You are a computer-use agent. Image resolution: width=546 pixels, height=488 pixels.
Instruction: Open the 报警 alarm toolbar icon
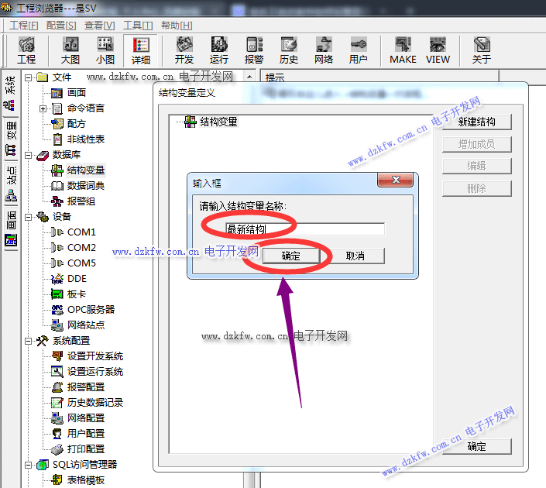254,50
